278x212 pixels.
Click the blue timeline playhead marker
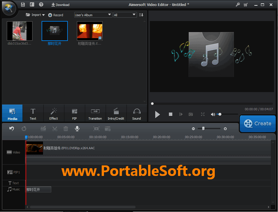(x=26, y=138)
